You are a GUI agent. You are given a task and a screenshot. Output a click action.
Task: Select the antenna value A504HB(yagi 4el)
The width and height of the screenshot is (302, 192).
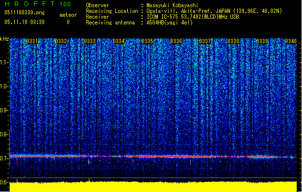tap(169, 23)
